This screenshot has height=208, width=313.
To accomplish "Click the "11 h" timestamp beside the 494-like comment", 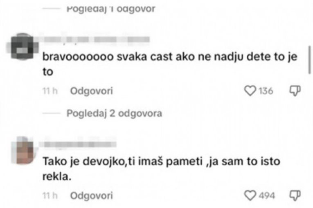I will click(x=50, y=195).
